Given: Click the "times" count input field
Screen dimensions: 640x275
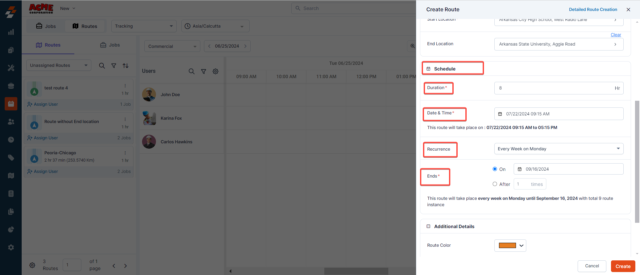Looking at the screenshot, I should point(530,184).
